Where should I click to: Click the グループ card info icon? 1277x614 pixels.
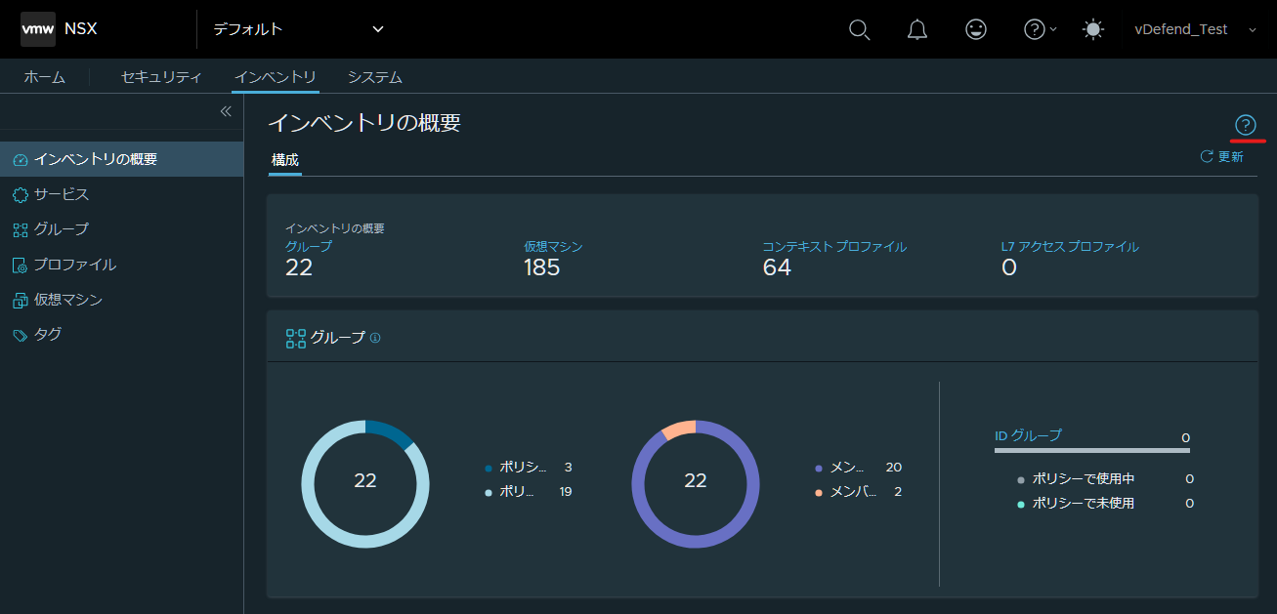click(375, 338)
